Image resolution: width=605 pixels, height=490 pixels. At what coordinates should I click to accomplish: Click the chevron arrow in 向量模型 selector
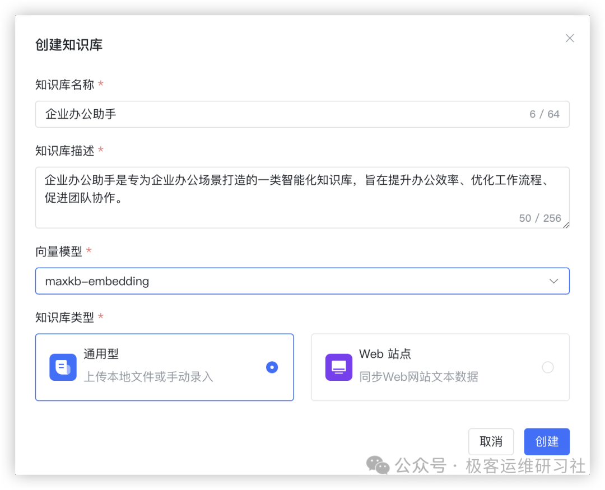(553, 281)
